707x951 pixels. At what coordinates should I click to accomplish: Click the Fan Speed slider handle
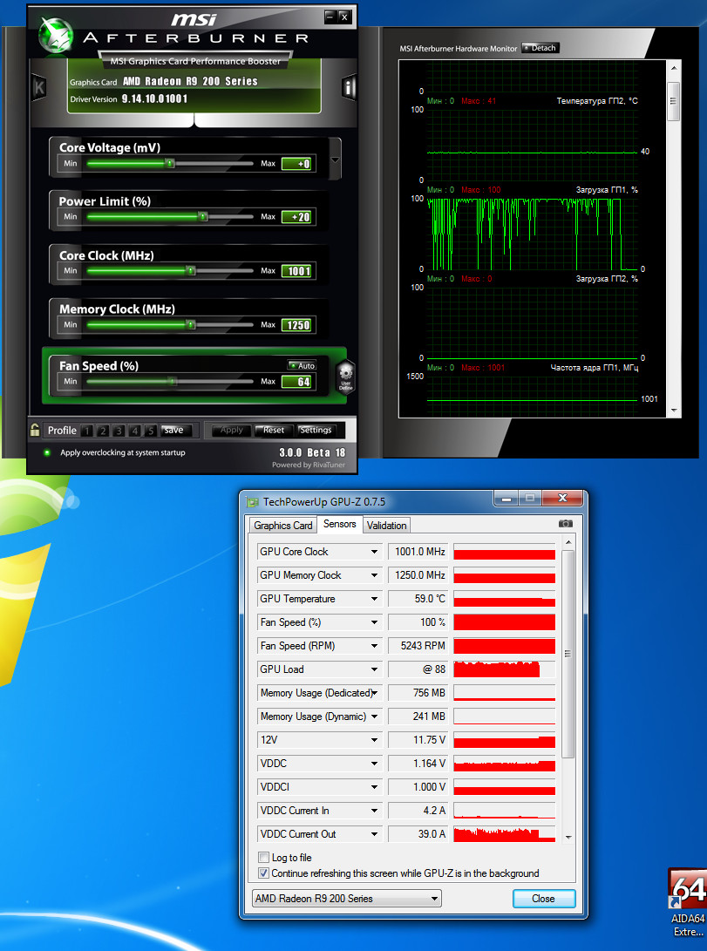(173, 381)
